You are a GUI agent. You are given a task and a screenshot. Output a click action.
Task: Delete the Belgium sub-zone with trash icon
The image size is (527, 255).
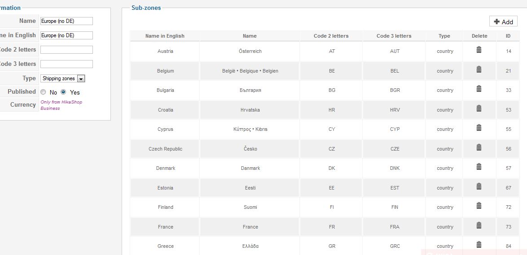(x=479, y=69)
